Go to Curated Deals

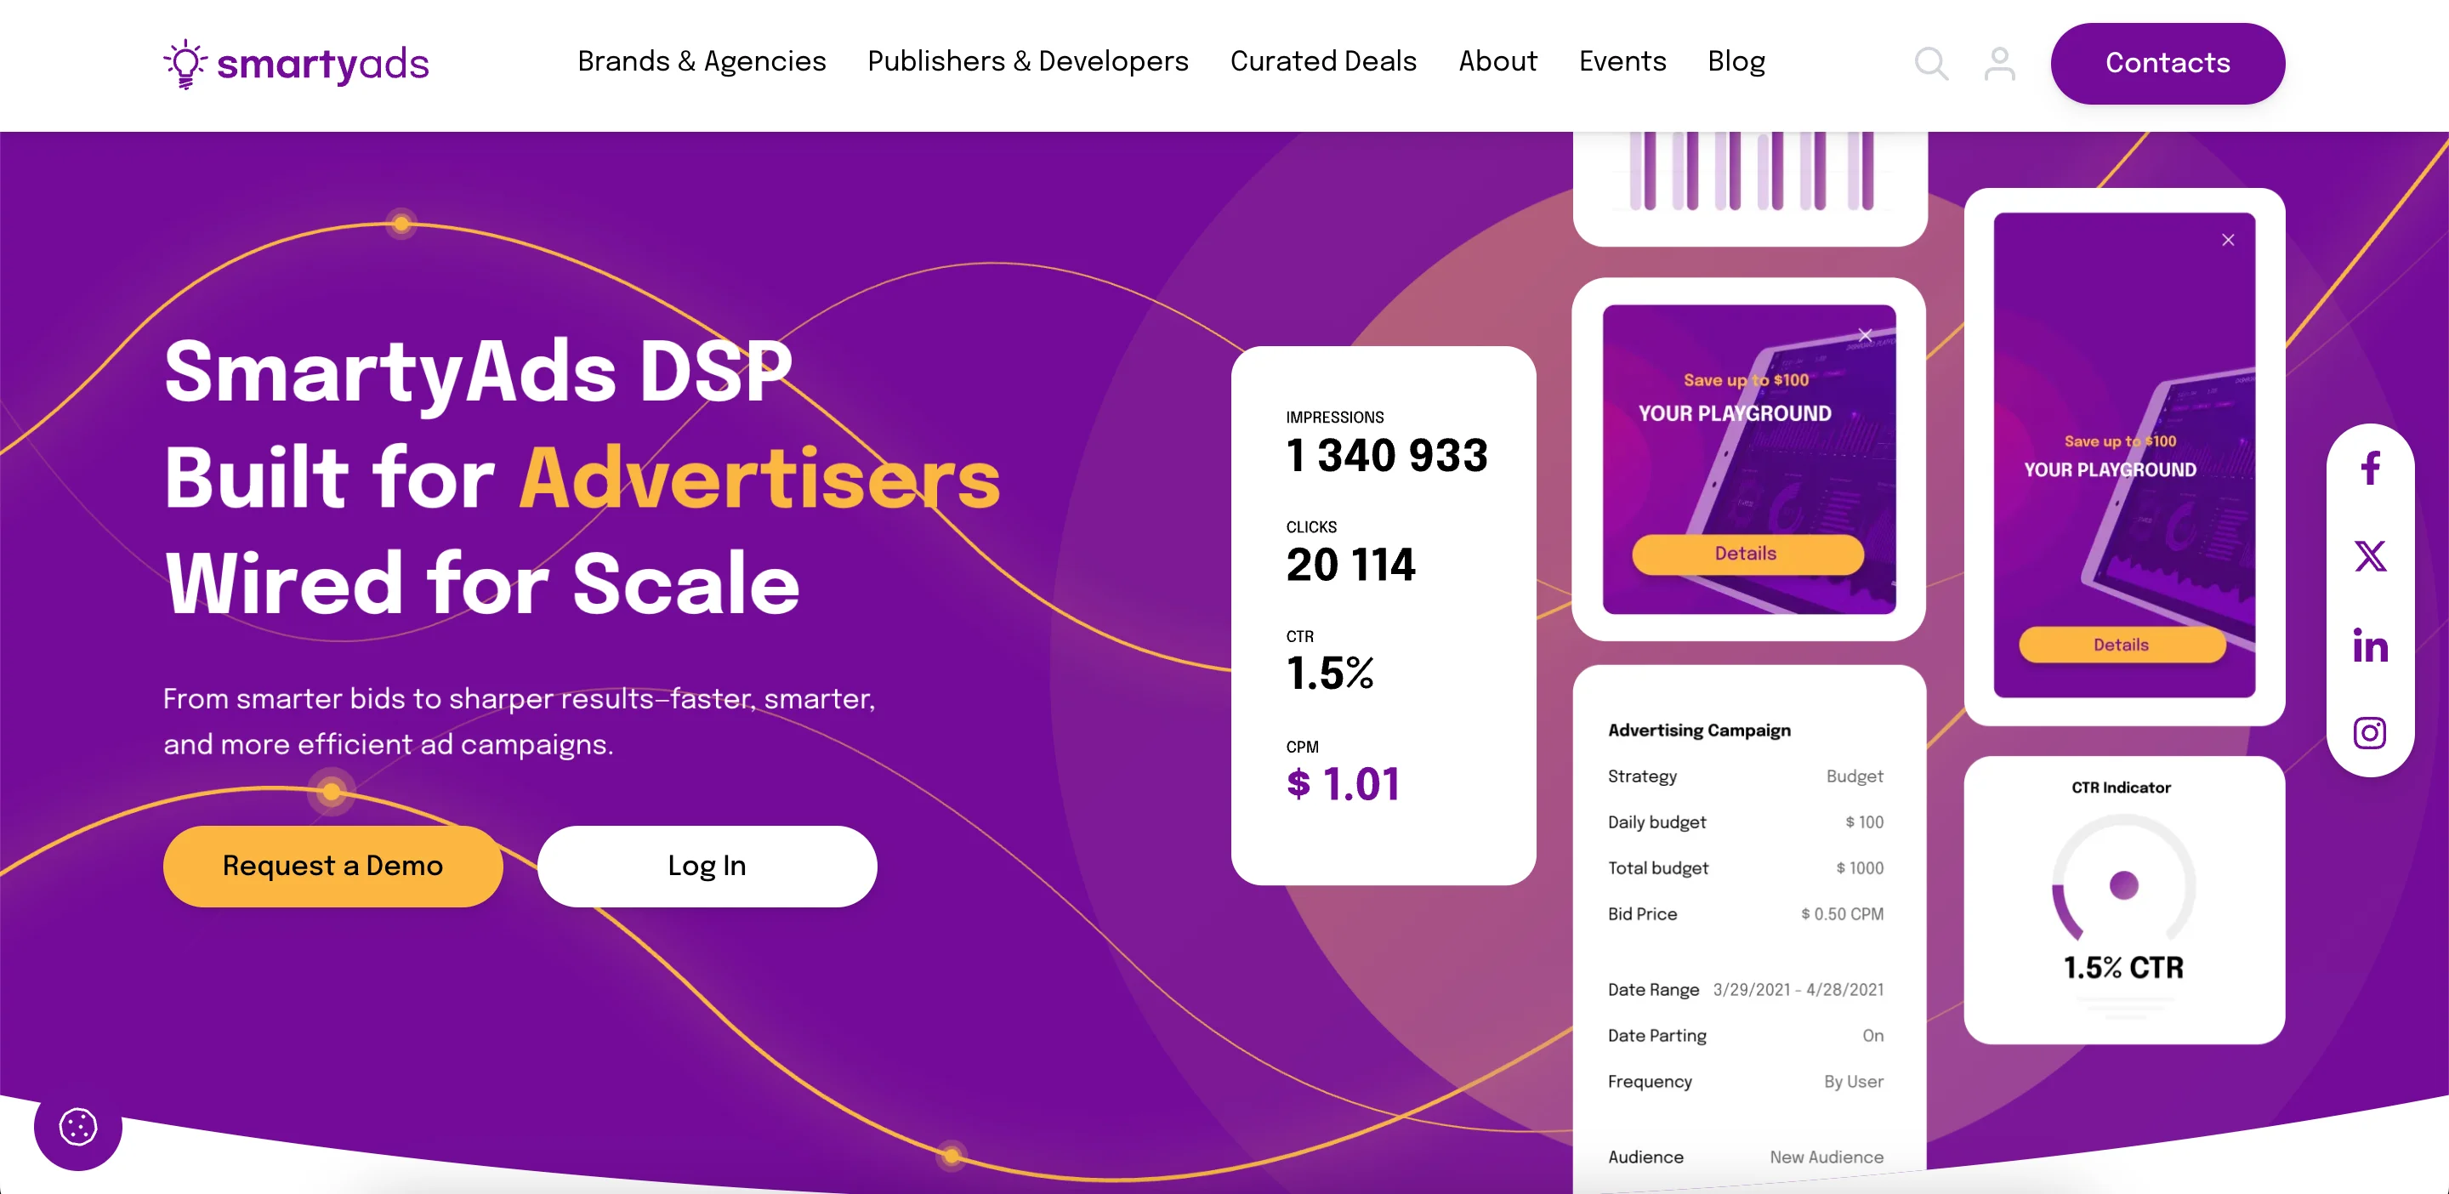click(x=1323, y=62)
